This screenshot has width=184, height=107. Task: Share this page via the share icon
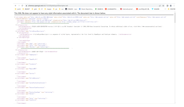160,6
